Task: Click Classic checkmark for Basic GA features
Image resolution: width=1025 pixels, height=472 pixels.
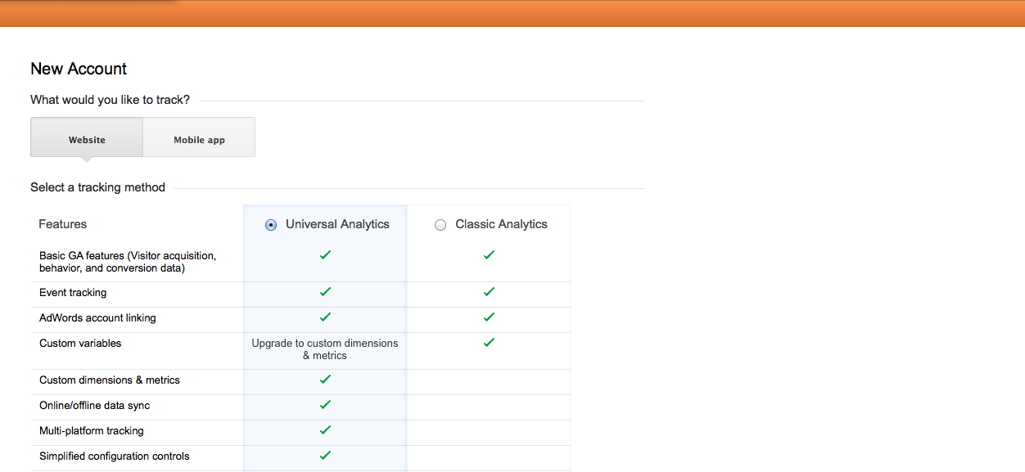Action: tap(489, 255)
